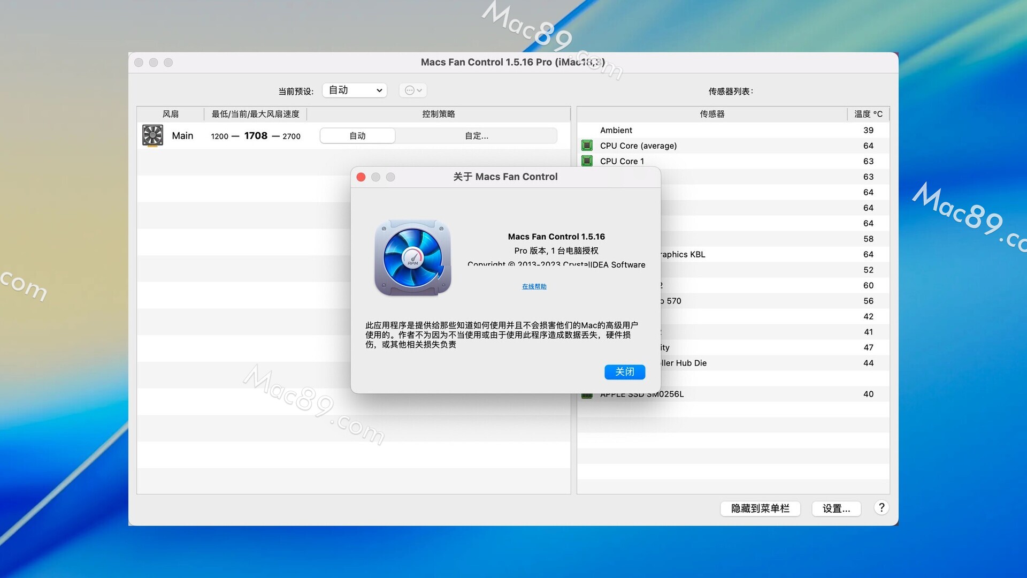Open help with the question mark button
This screenshot has height=578, width=1027.
(x=881, y=507)
